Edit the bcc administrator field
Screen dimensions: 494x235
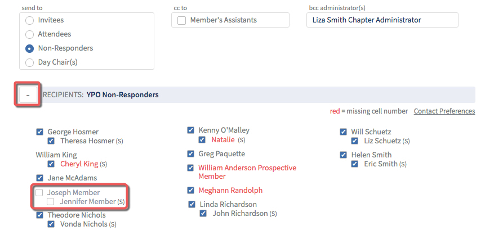coord(382,20)
